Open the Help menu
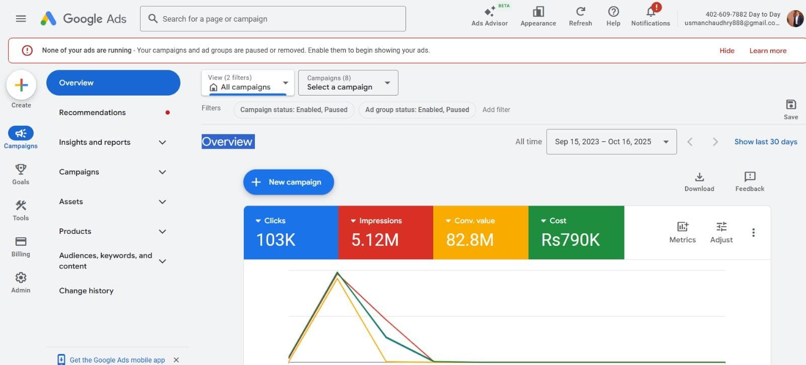This screenshot has height=365, width=806. tap(613, 16)
